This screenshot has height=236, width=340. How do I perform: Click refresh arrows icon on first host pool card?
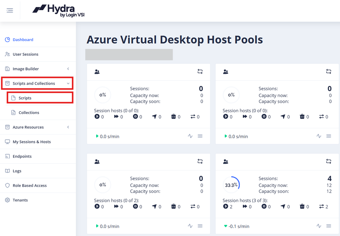200,71
